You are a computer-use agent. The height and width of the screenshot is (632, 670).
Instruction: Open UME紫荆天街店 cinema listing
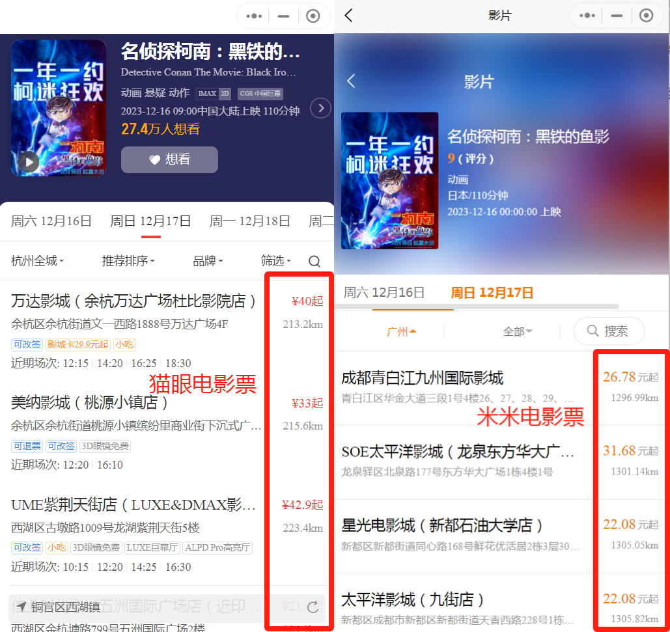click(x=133, y=504)
